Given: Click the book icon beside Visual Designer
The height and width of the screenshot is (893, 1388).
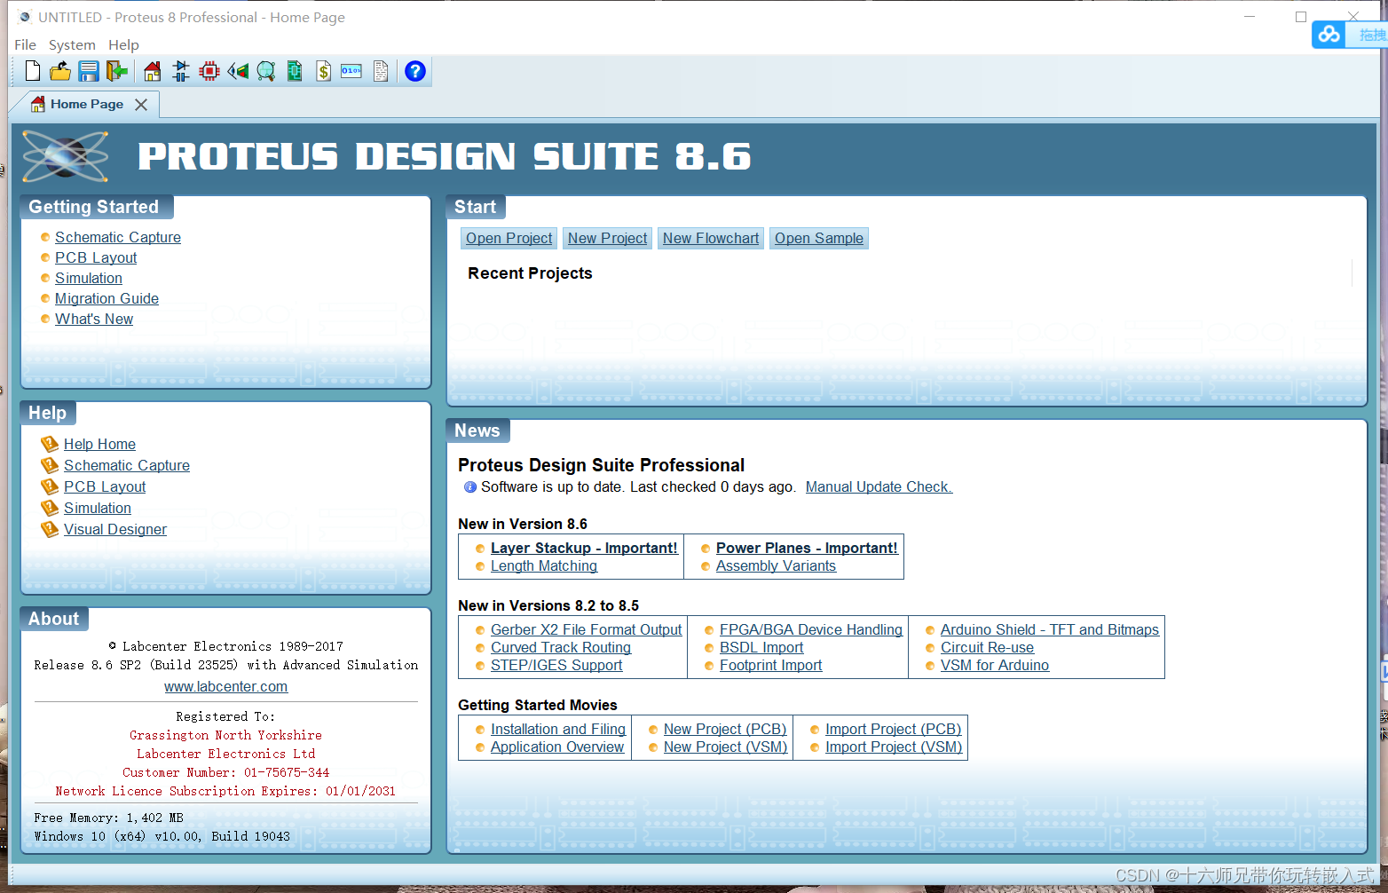Looking at the screenshot, I should [x=50, y=529].
